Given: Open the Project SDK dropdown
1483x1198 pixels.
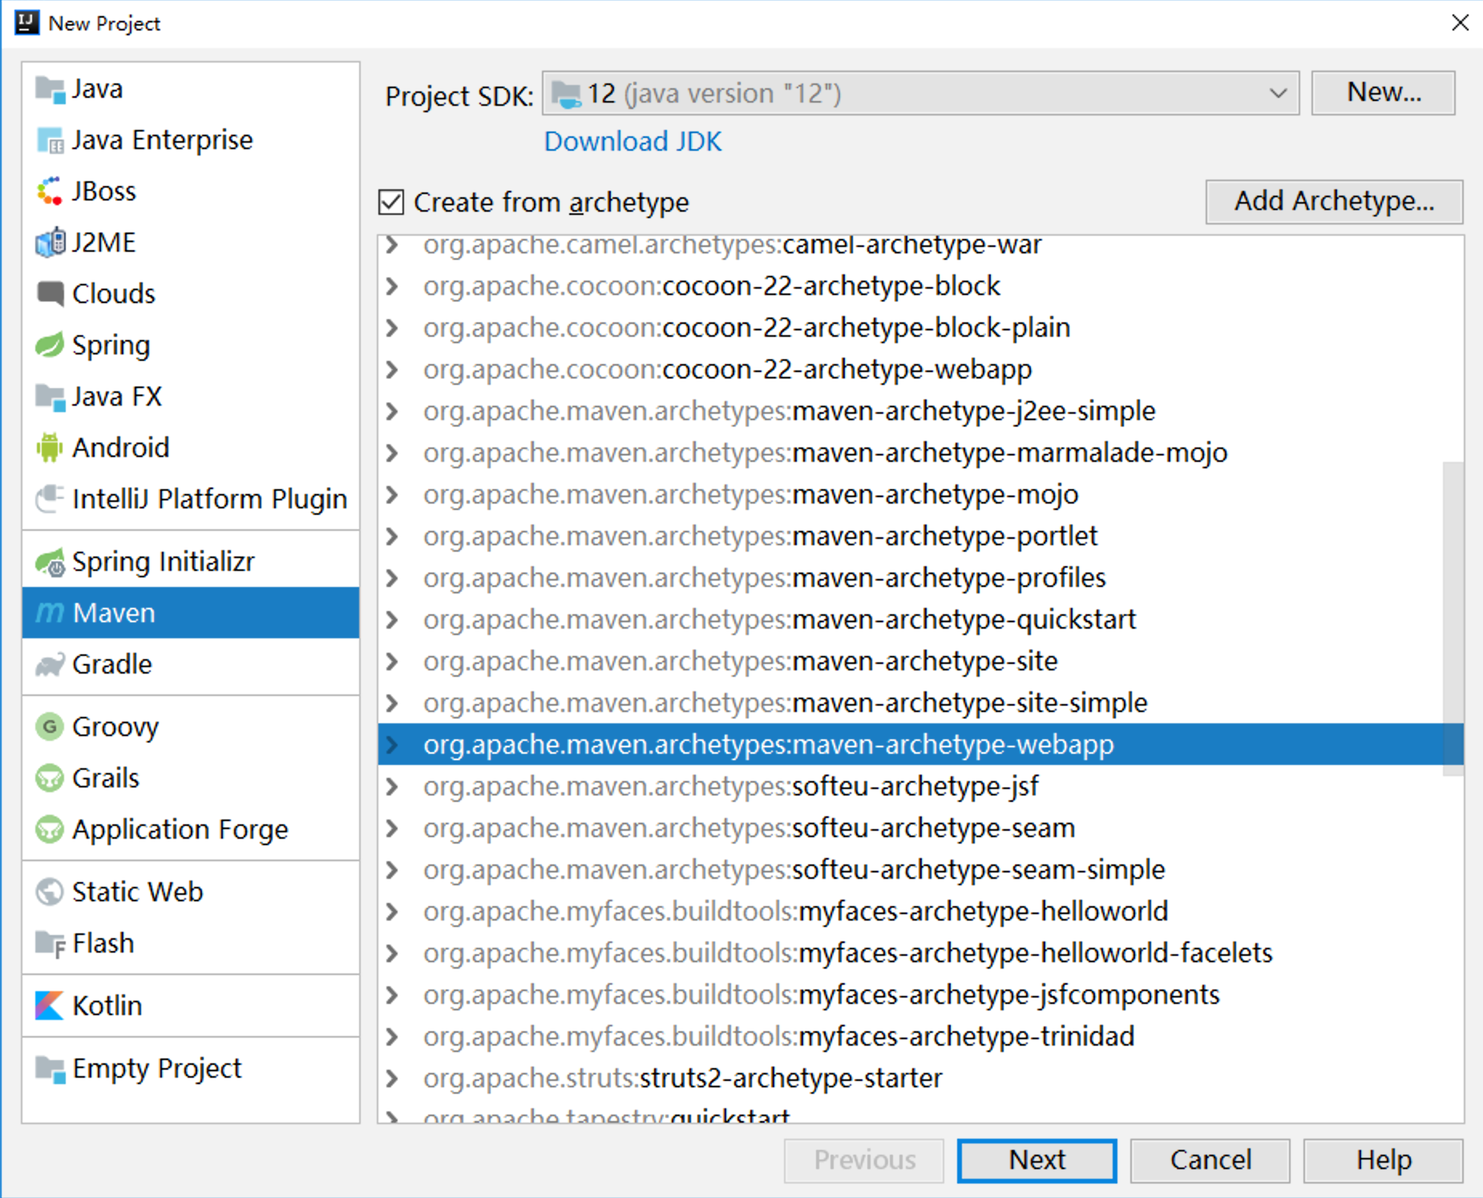Looking at the screenshot, I should tap(920, 94).
